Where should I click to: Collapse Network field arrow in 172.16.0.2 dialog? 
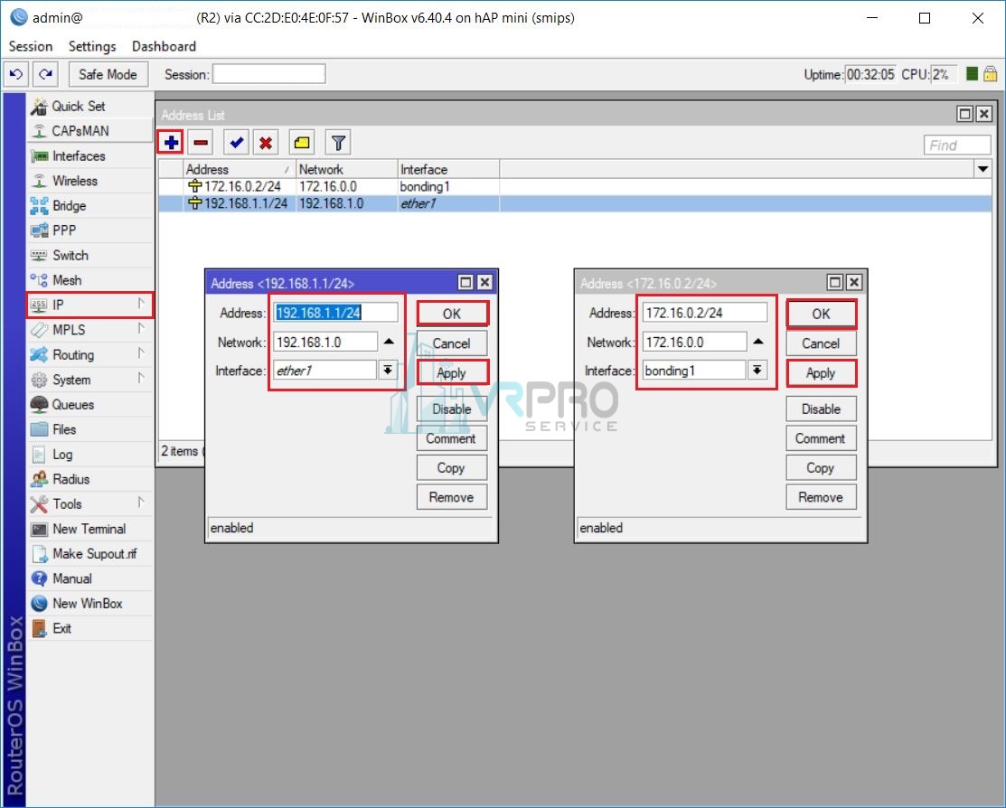click(x=758, y=342)
